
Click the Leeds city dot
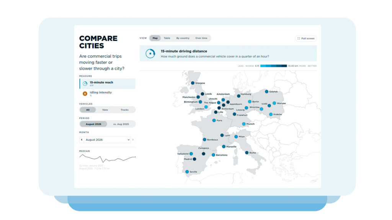[202, 94]
